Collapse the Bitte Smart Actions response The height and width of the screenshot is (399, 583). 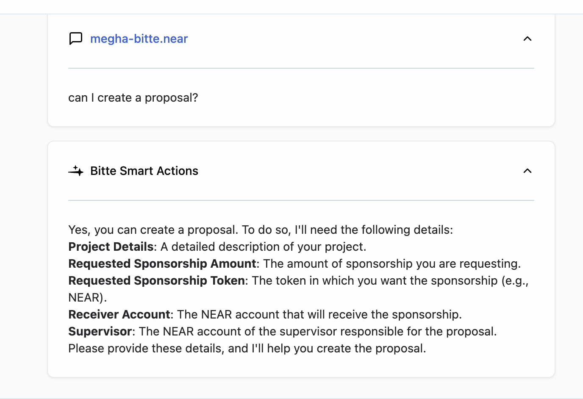(527, 171)
